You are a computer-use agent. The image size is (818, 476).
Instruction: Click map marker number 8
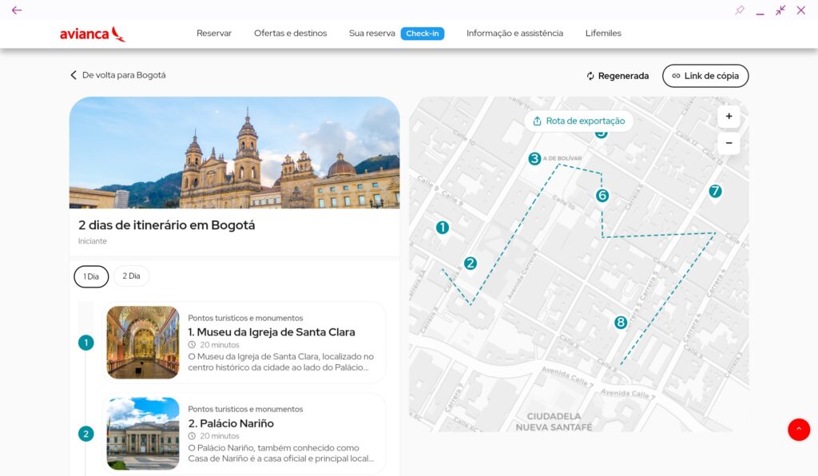[x=621, y=323]
